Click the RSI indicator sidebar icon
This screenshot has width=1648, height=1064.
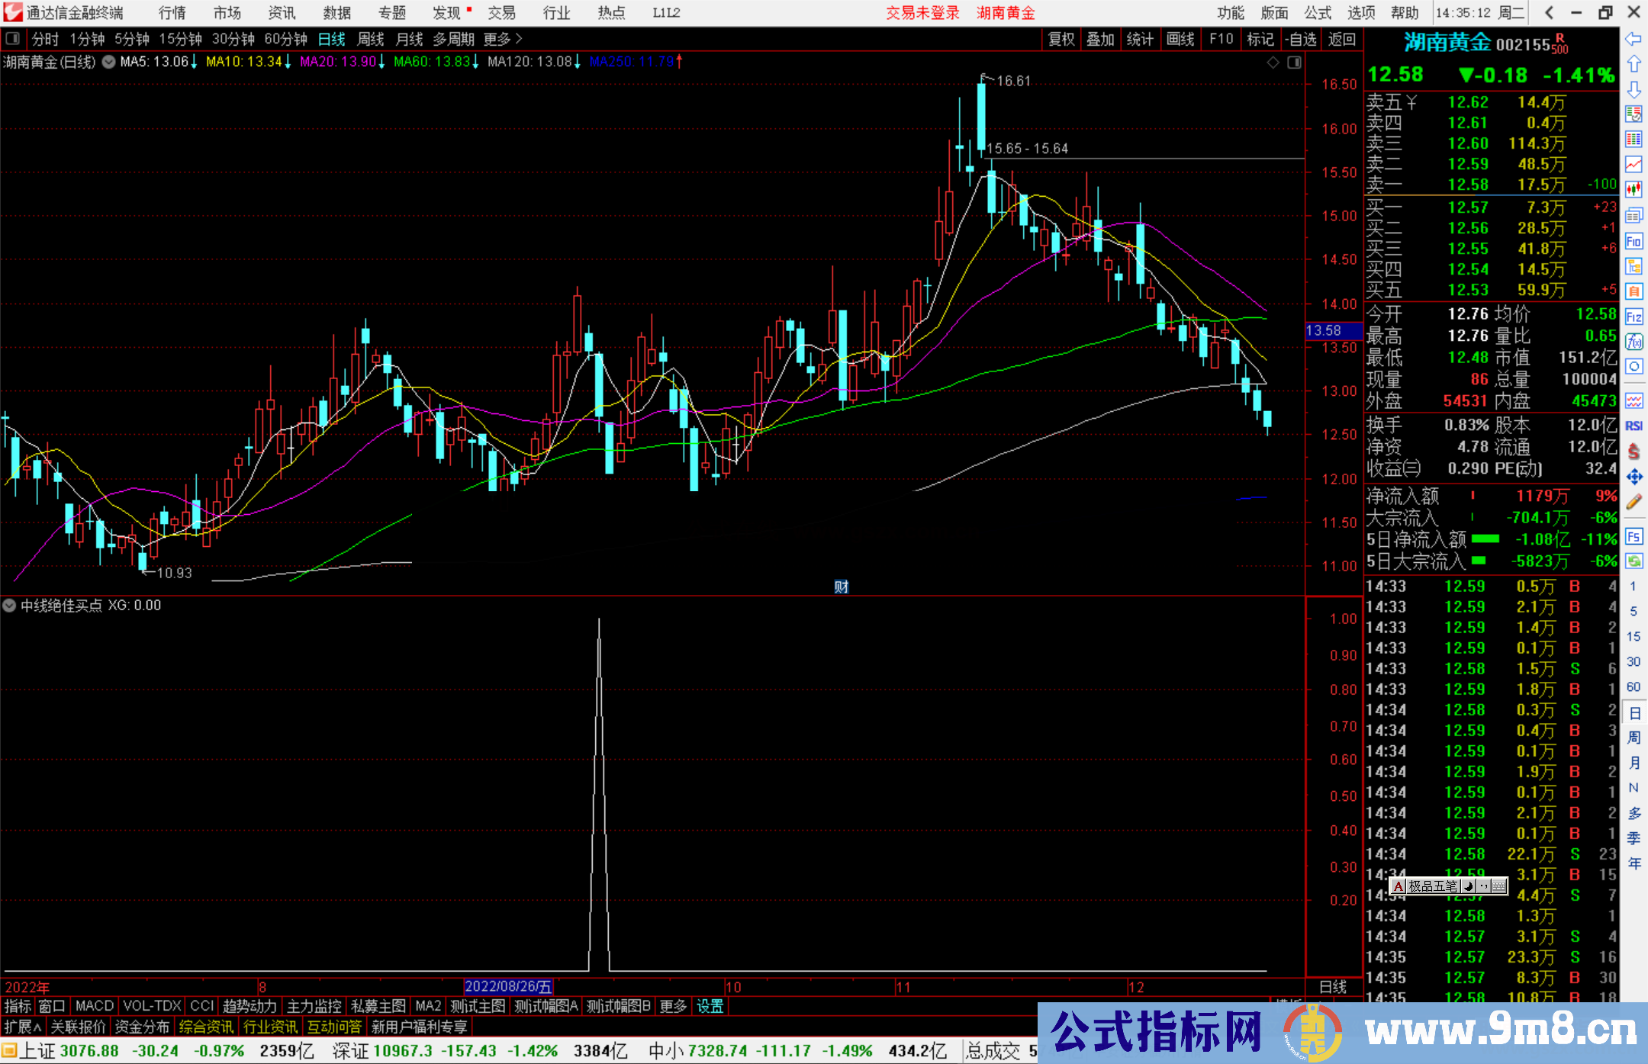tap(1634, 426)
